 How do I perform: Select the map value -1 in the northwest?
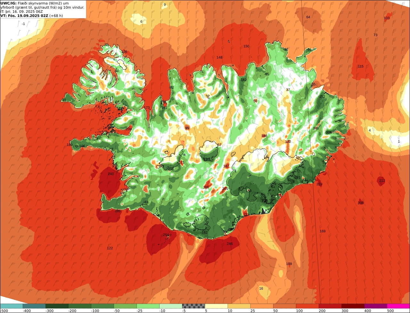23,24
